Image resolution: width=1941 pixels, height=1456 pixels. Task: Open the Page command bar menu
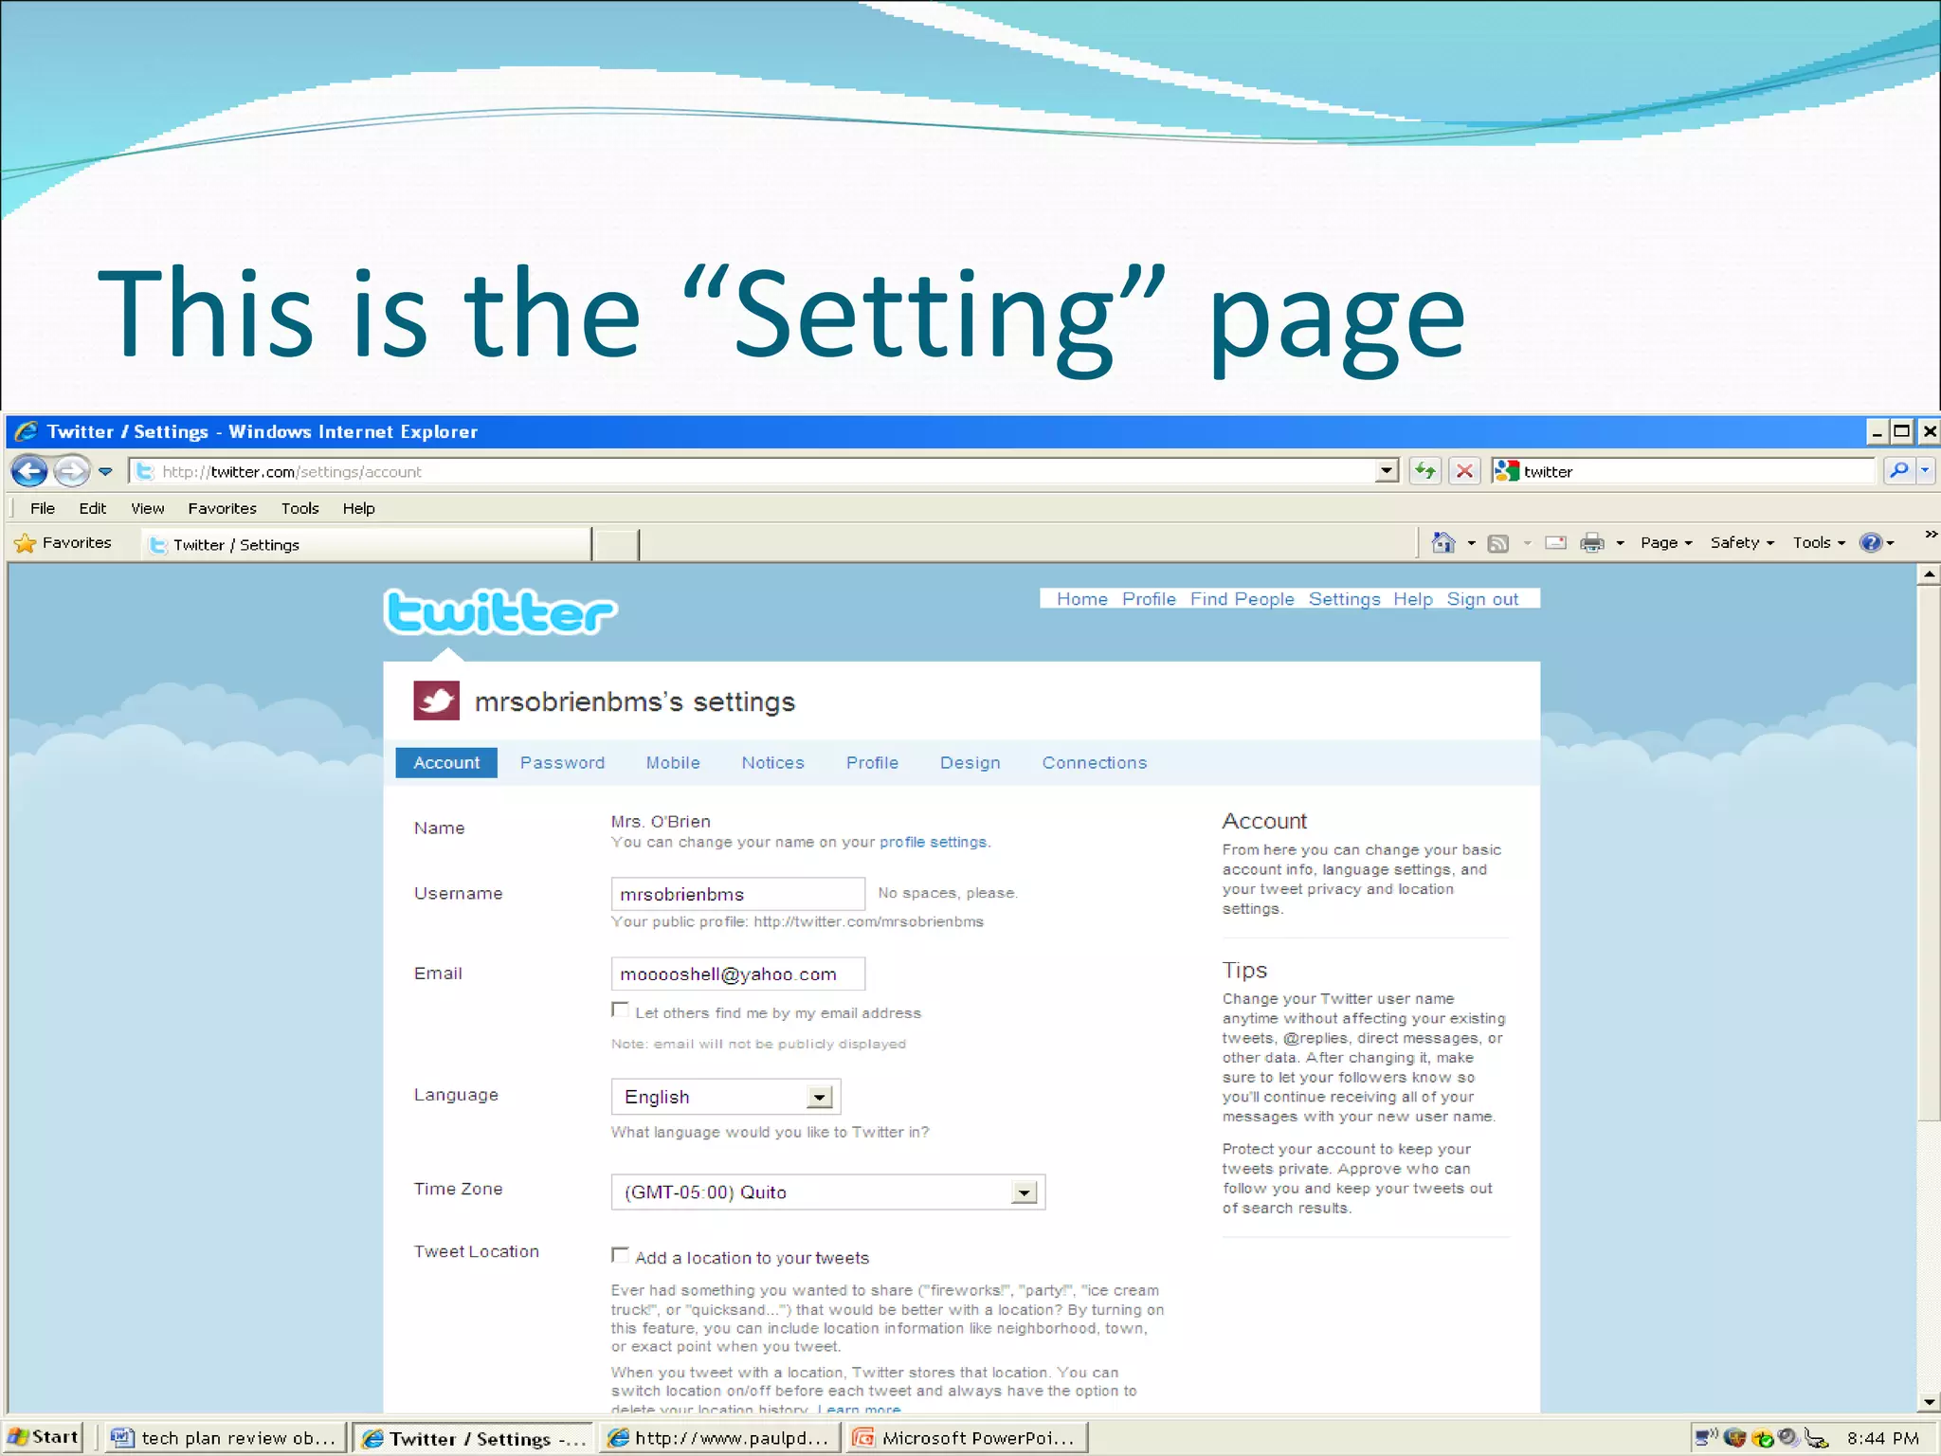coord(1665,543)
